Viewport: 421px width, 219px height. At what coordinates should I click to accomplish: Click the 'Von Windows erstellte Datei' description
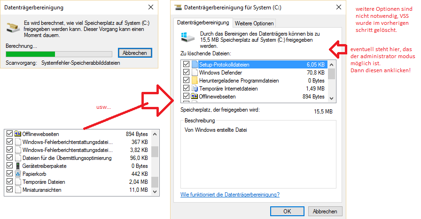pos(216,130)
